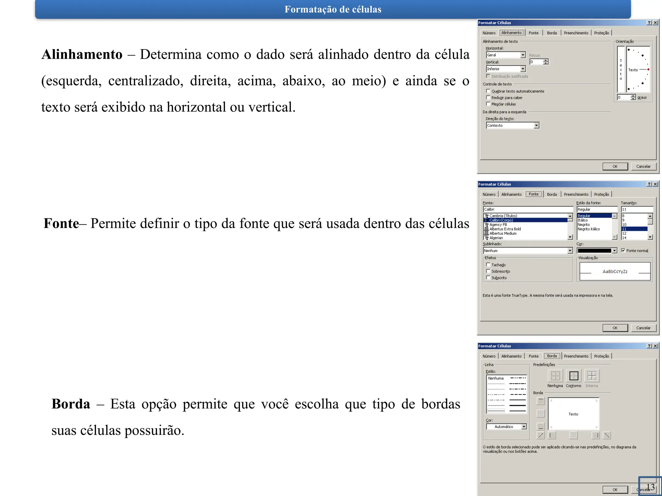Enable Quebrar texto automaticamente
The width and height of the screenshot is (662, 496).
point(488,91)
